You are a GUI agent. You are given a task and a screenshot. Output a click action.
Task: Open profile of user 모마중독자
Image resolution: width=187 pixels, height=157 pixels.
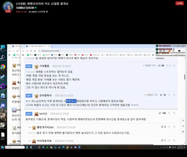[x=46, y=96]
